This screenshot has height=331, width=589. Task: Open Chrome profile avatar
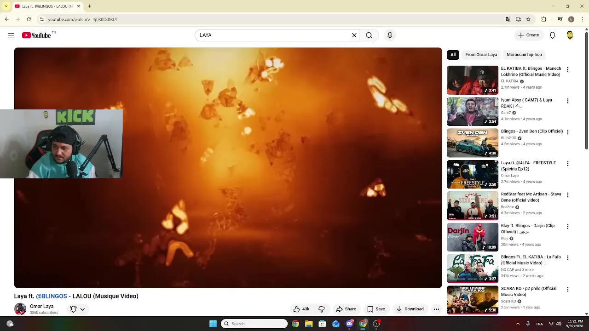[x=571, y=19]
